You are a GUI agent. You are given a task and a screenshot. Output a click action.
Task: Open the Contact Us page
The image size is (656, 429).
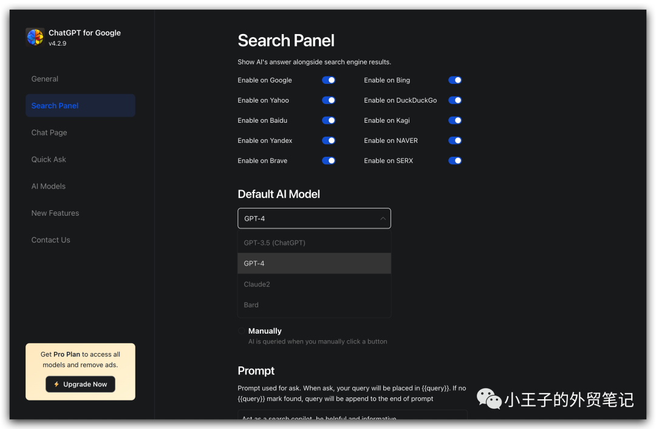click(80, 240)
